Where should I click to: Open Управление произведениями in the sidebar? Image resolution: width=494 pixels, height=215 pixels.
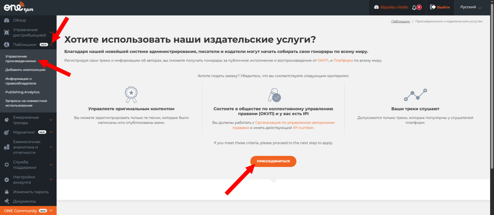pos(20,59)
